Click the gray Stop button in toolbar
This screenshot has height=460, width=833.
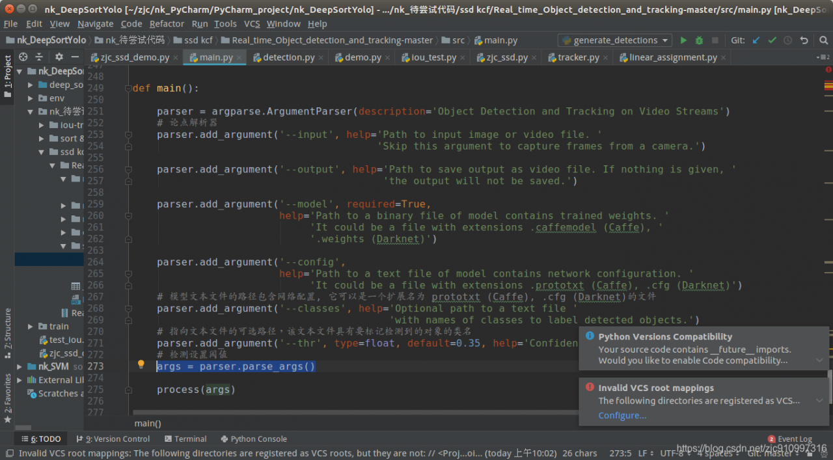coord(715,40)
